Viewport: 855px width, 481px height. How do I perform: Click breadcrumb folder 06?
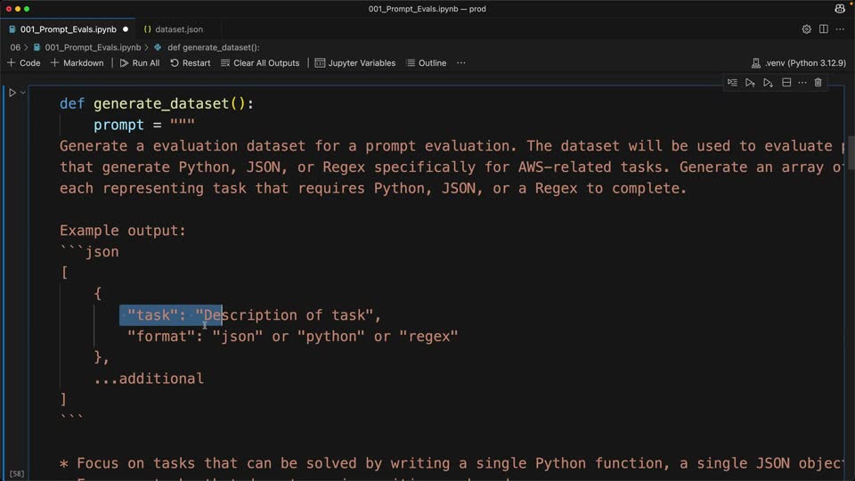point(15,47)
